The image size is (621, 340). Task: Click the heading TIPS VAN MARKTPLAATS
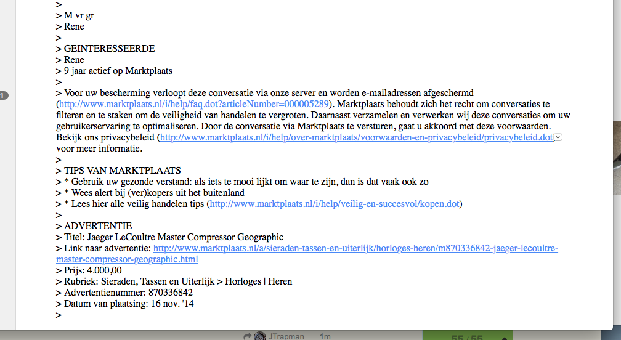[x=123, y=171]
